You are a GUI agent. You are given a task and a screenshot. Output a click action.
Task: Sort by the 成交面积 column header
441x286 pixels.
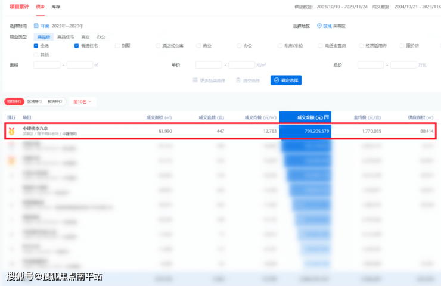click(x=159, y=117)
